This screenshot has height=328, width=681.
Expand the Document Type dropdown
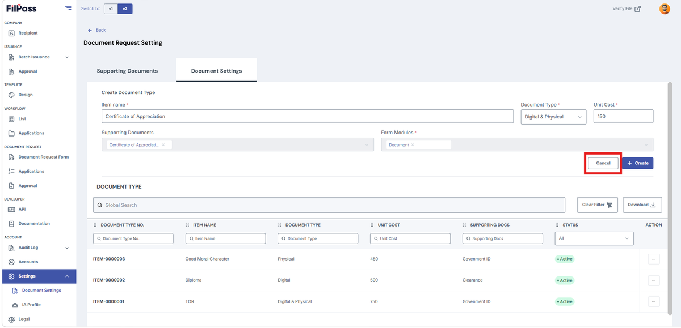point(553,117)
